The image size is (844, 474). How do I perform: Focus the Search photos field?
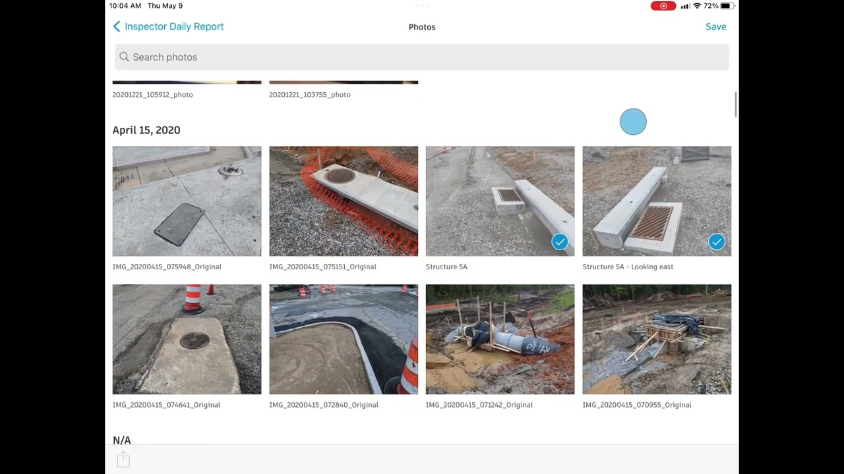coord(422,57)
